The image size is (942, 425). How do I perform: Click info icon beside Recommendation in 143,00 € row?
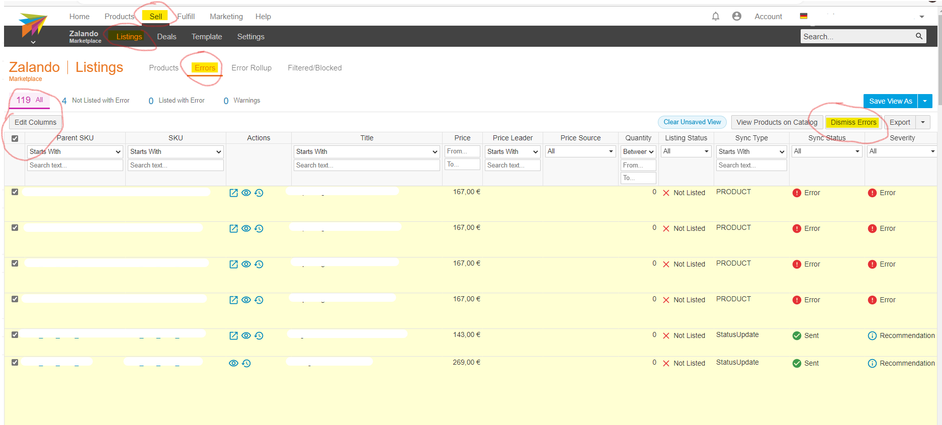pyautogui.click(x=872, y=335)
